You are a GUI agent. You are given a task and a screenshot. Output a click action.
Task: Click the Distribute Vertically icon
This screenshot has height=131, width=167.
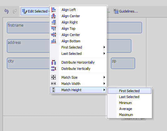(x=54, y=69)
